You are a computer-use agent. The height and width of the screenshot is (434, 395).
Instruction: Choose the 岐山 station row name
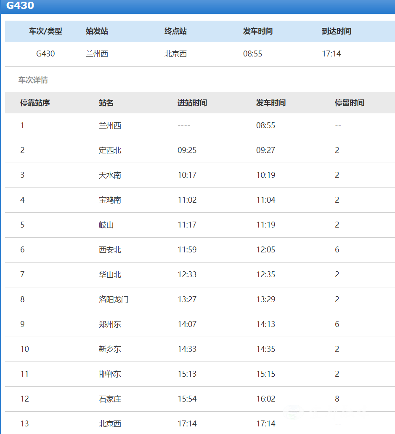point(106,225)
